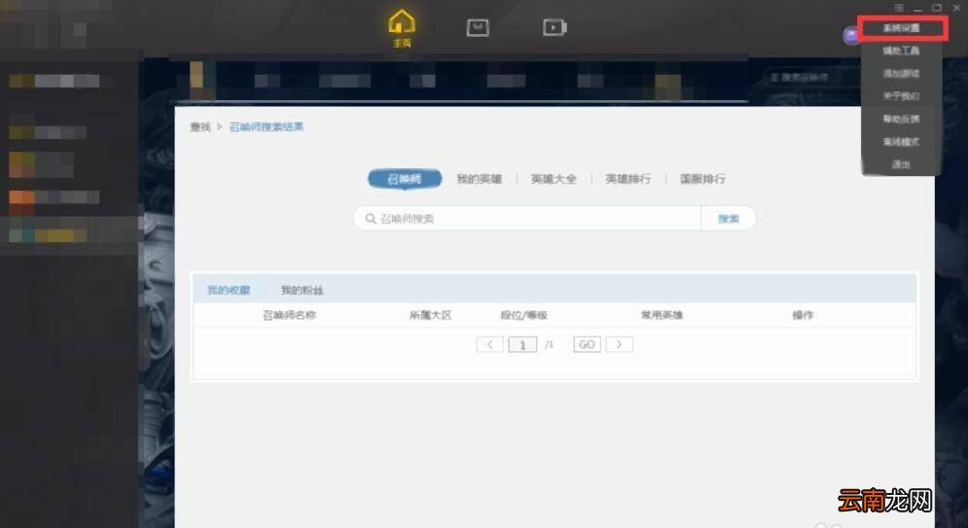Show the 我的收藏 list tab
This screenshot has width=968, height=528.
pyautogui.click(x=229, y=290)
